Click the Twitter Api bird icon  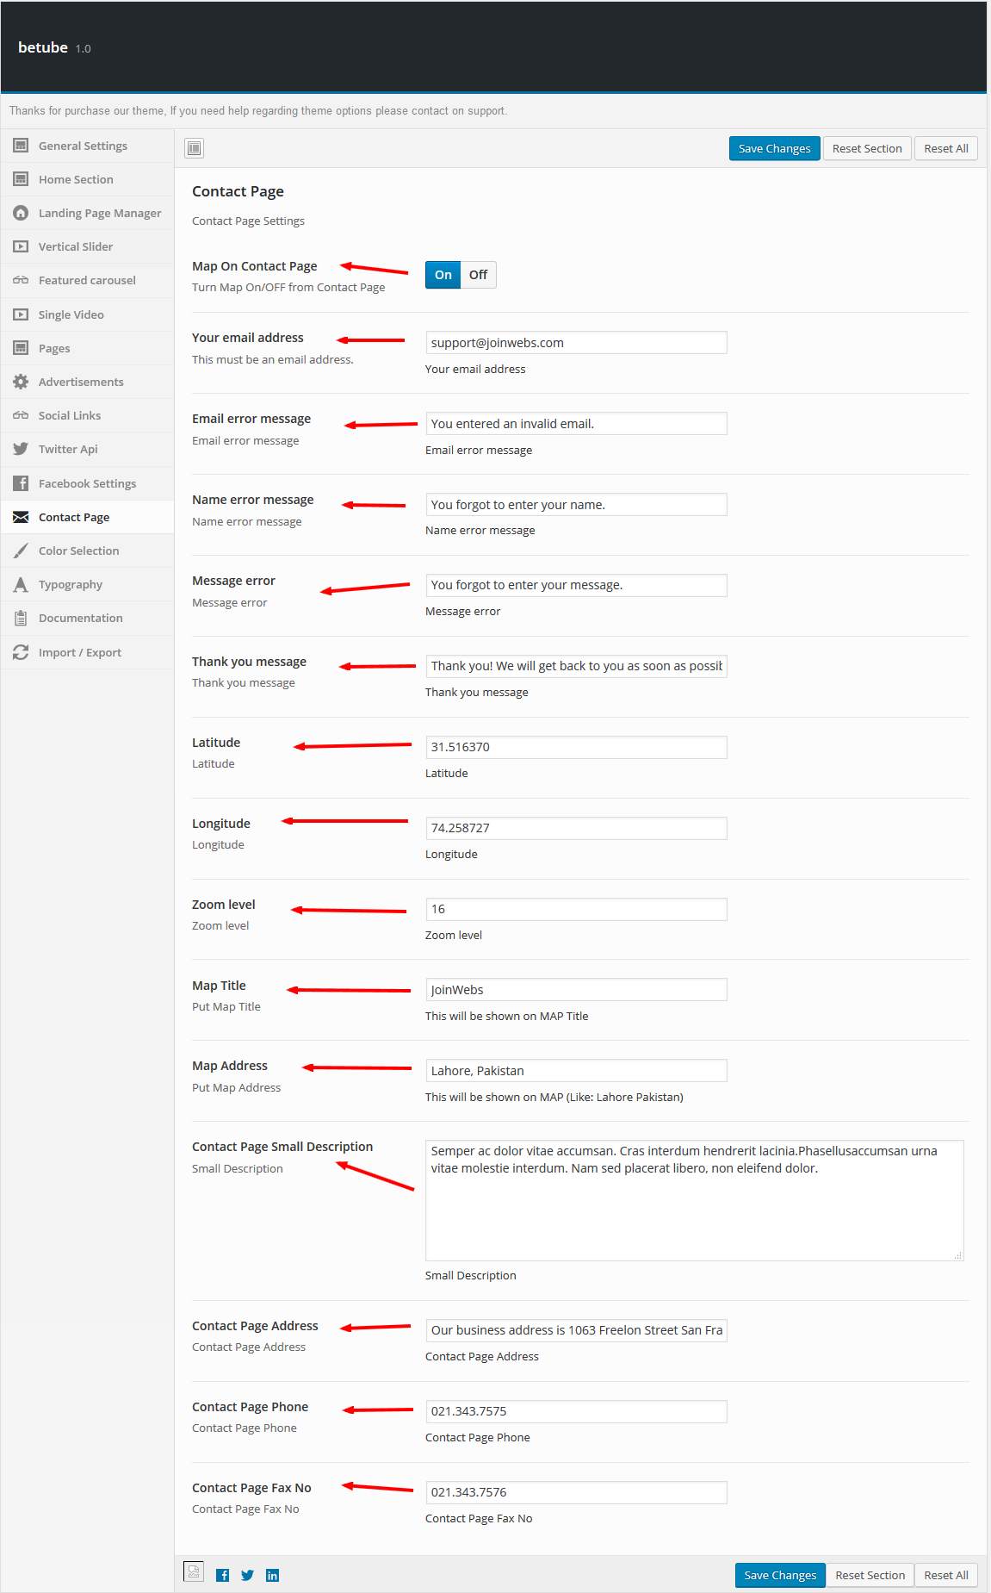pos(21,449)
